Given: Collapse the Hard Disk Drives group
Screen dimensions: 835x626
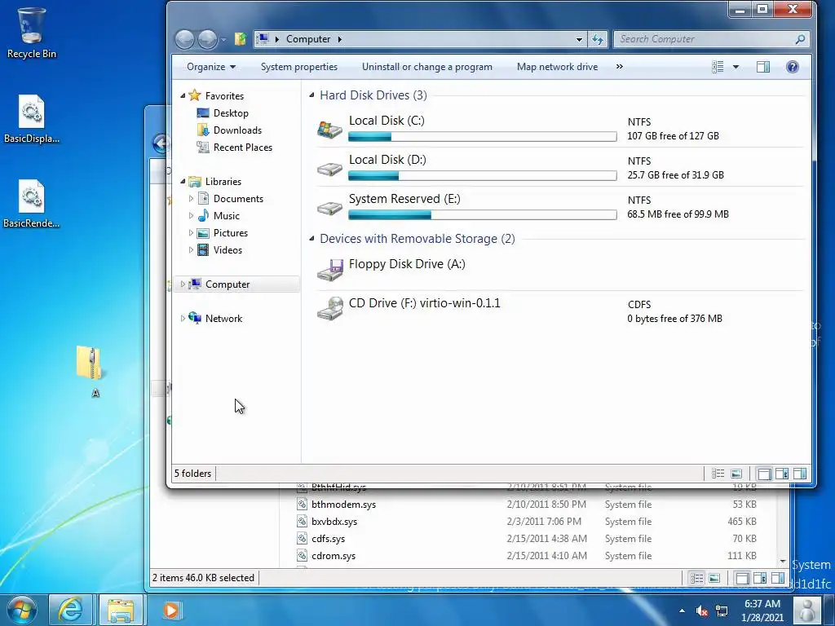Looking at the screenshot, I should click(312, 95).
